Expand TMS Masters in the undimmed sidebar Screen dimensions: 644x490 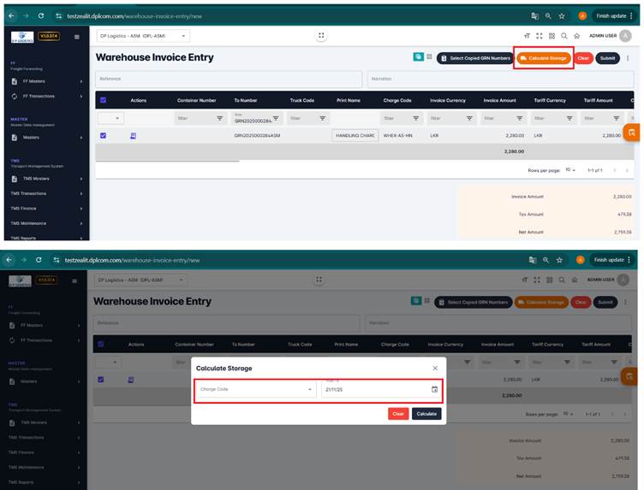46,179
